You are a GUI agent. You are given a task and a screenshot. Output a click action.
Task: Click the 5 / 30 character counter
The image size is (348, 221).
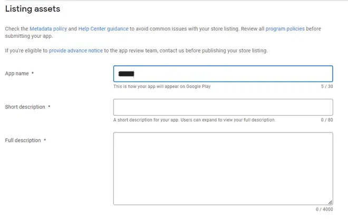(x=327, y=86)
